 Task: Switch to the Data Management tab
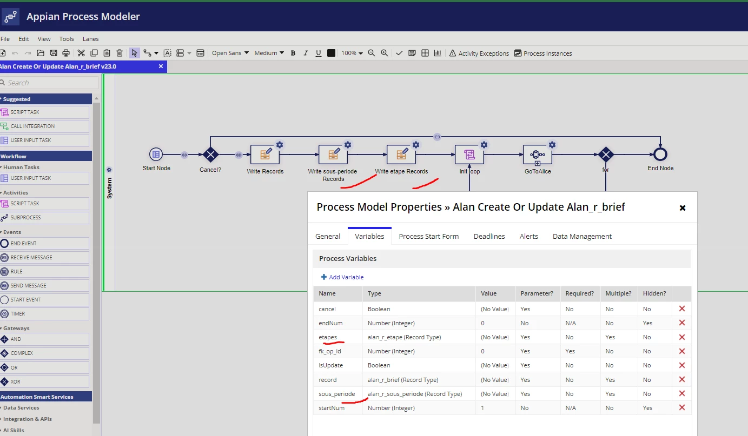[582, 236]
